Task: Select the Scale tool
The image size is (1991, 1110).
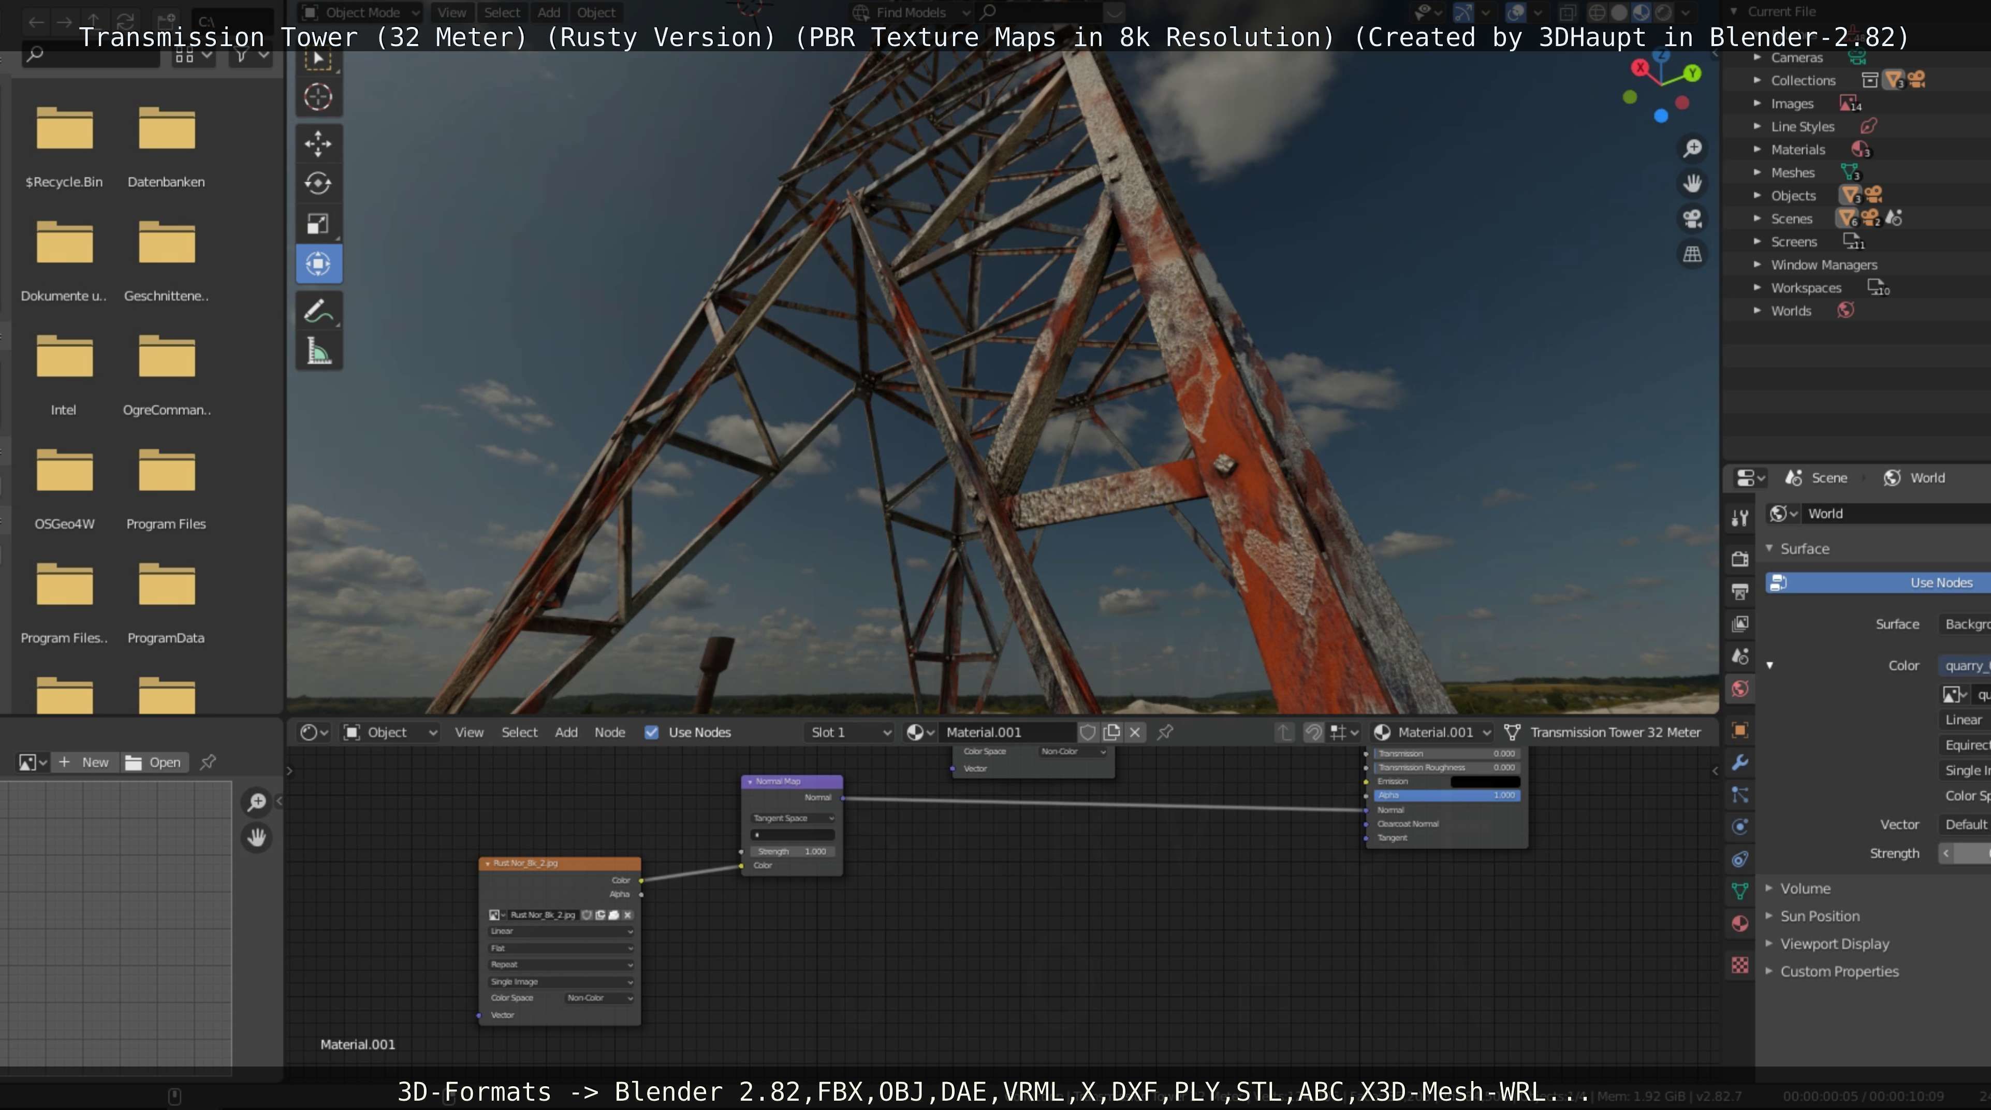Action: (318, 223)
